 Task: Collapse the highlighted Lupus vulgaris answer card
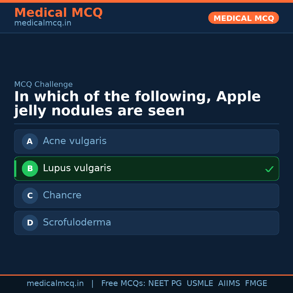click(146, 168)
